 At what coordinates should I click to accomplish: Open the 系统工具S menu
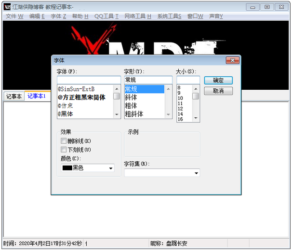(169, 16)
